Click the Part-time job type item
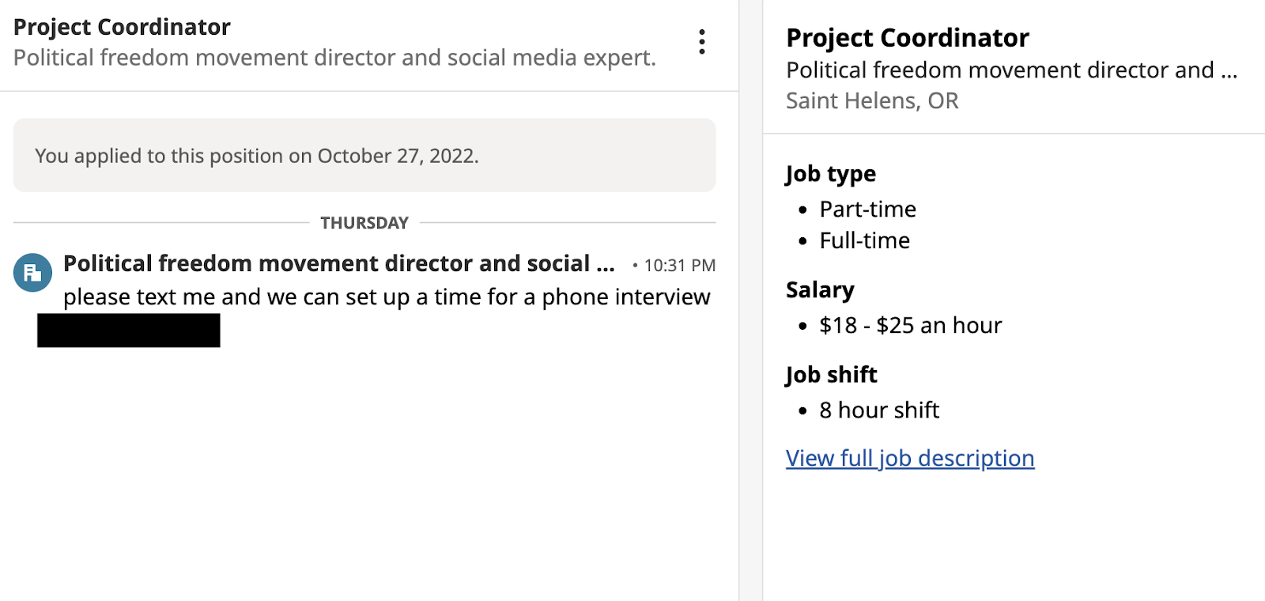 (x=867, y=210)
